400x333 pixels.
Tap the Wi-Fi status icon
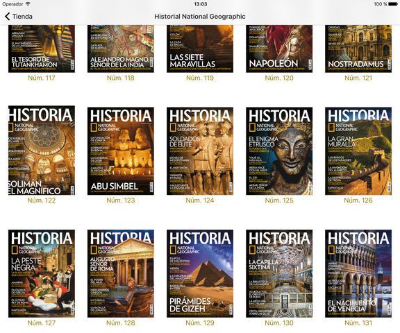28,4
